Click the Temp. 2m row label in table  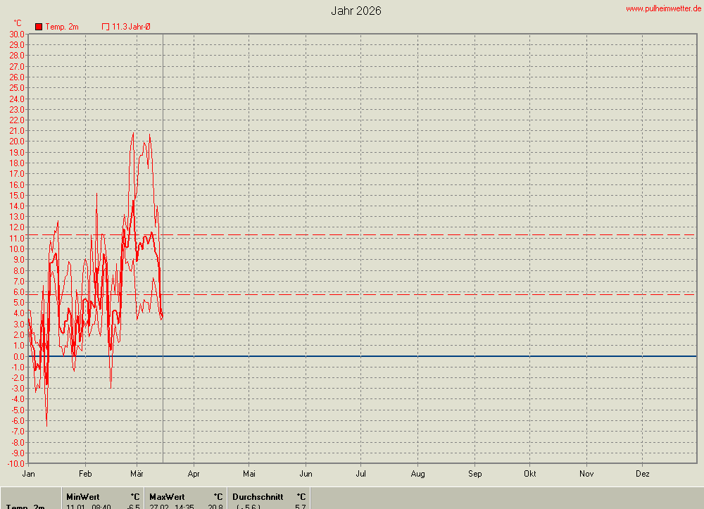click(x=25, y=506)
